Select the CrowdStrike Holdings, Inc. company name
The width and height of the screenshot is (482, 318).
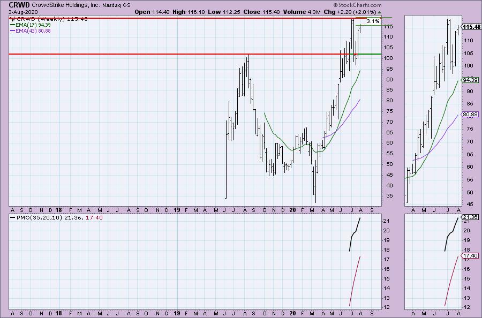pos(66,5)
